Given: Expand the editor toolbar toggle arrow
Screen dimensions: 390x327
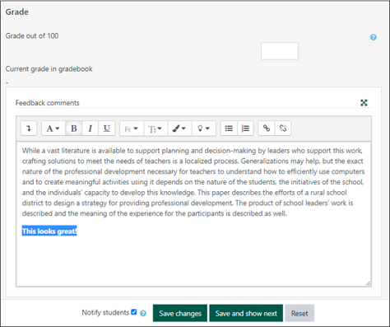Looking at the screenshot, I should 29,128.
